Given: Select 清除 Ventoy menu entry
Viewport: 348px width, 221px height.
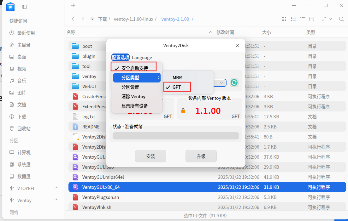Looking at the screenshot, I should tap(137, 97).
